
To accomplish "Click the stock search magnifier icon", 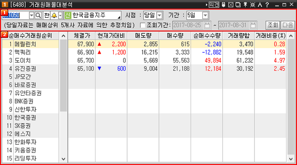I will 38,15.
